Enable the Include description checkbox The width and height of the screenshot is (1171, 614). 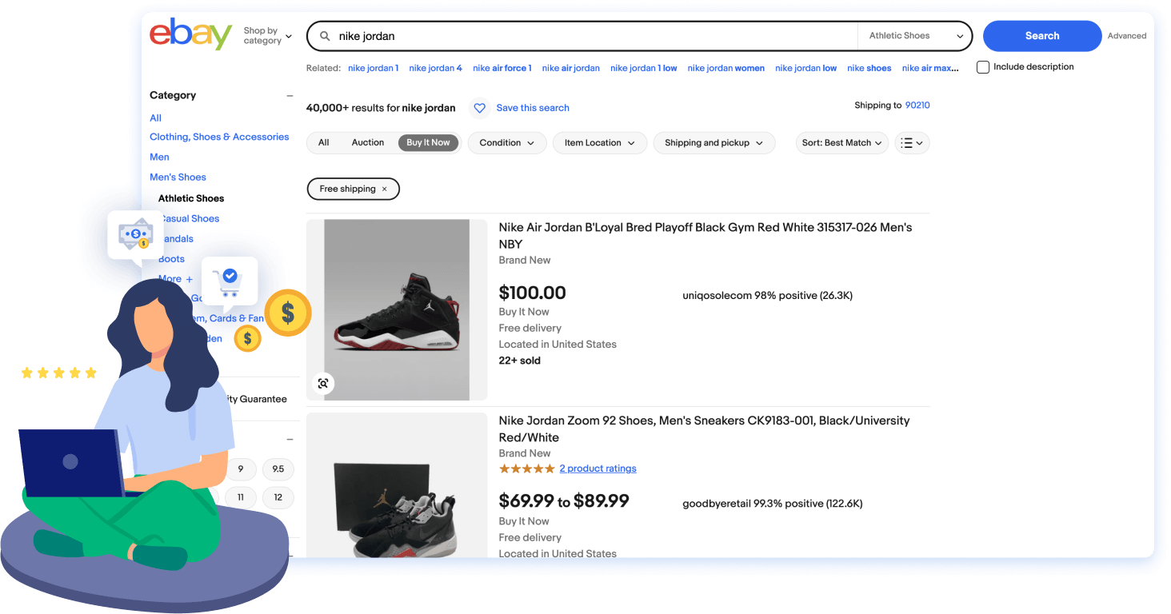tap(982, 67)
